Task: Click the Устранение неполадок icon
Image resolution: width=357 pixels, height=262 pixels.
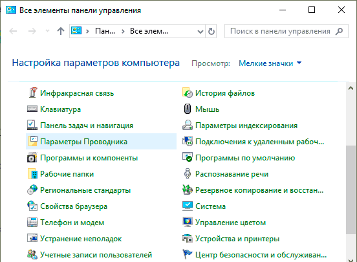Action: (32, 238)
